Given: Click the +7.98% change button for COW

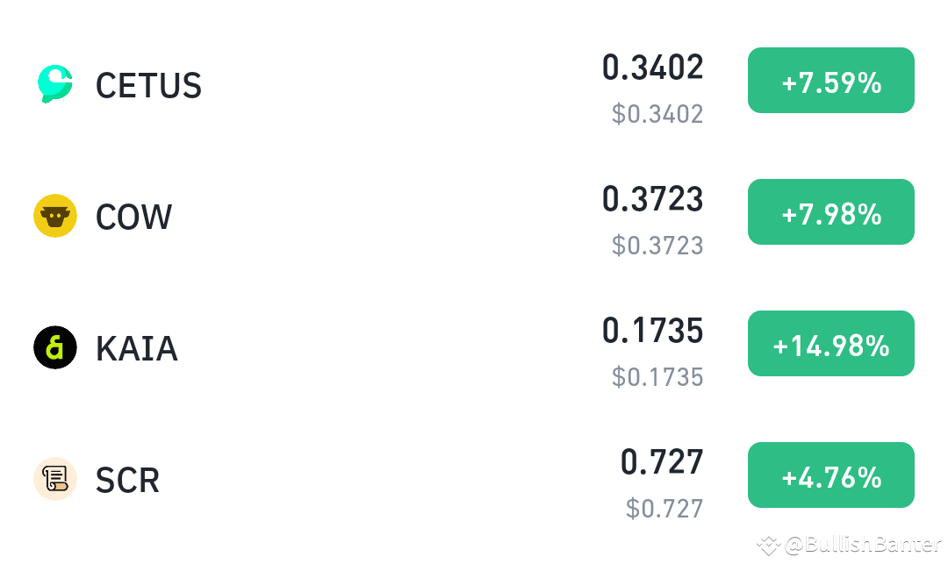Looking at the screenshot, I should (830, 211).
